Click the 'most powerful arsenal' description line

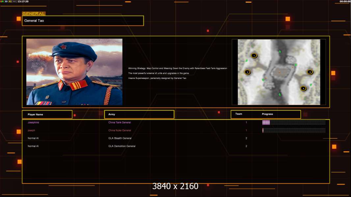159,73
